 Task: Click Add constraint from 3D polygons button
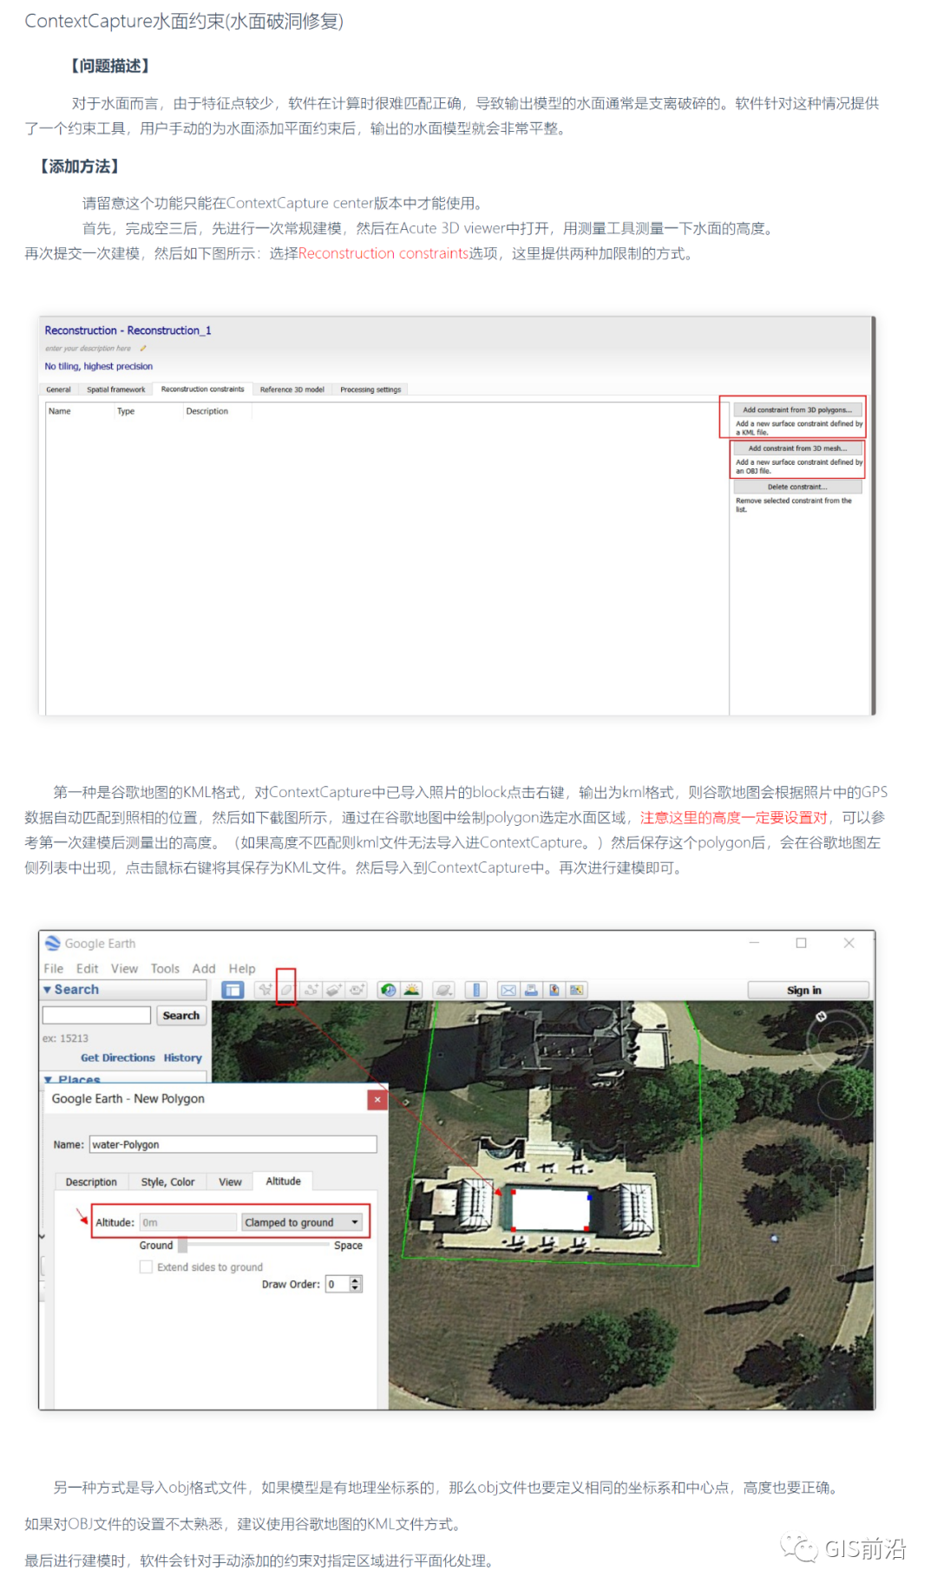[x=797, y=409]
